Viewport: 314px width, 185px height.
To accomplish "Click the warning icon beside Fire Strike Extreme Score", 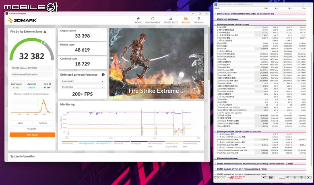I will pos(45,31).
